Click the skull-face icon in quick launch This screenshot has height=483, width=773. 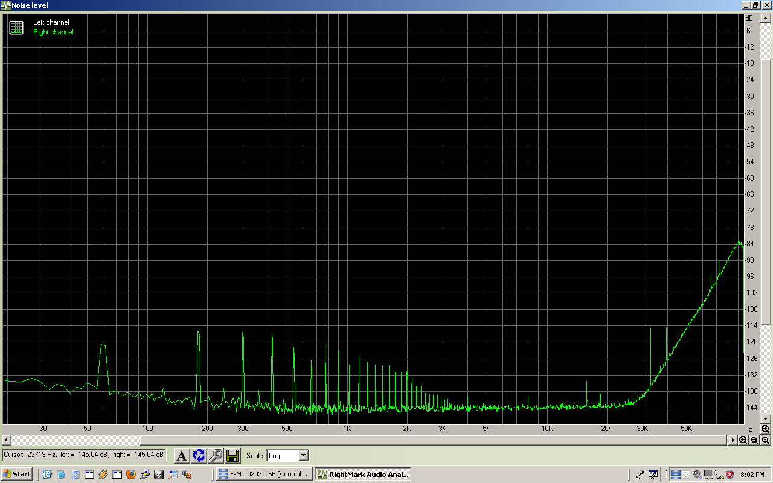tap(159, 474)
